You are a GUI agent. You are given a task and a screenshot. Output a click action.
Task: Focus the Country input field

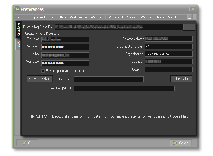click(x=168, y=70)
